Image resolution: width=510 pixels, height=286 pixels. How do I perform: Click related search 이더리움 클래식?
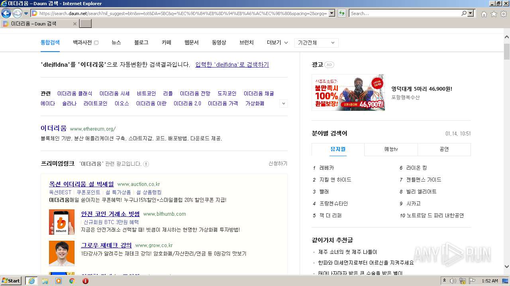coord(75,94)
